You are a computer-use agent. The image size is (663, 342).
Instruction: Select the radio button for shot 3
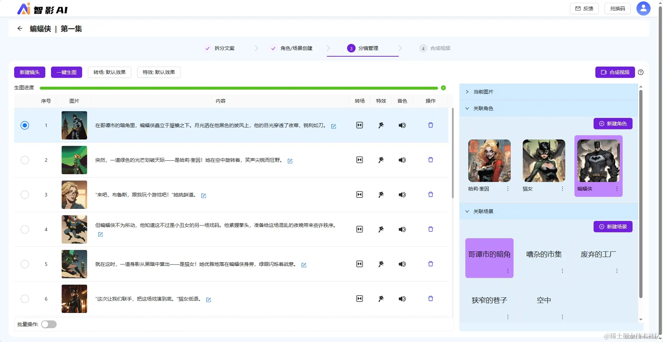[25, 194]
